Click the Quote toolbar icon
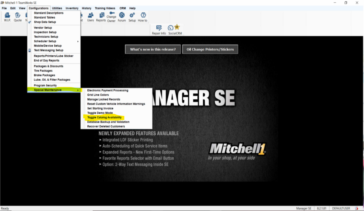This screenshot has height=211, width=364. [x=18, y=17]
